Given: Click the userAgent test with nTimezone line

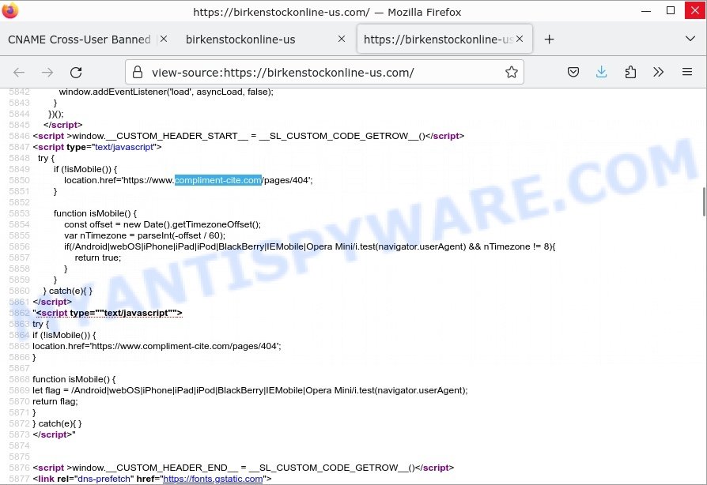Looking at the screenshot, I should click(x=310, y=246).
